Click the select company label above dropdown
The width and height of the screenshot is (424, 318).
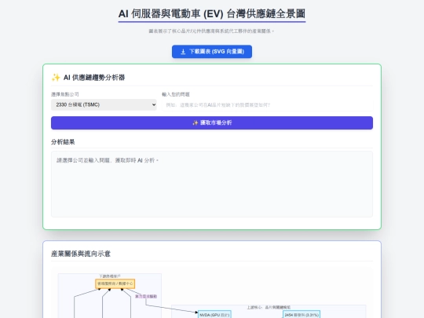point(65,94)
